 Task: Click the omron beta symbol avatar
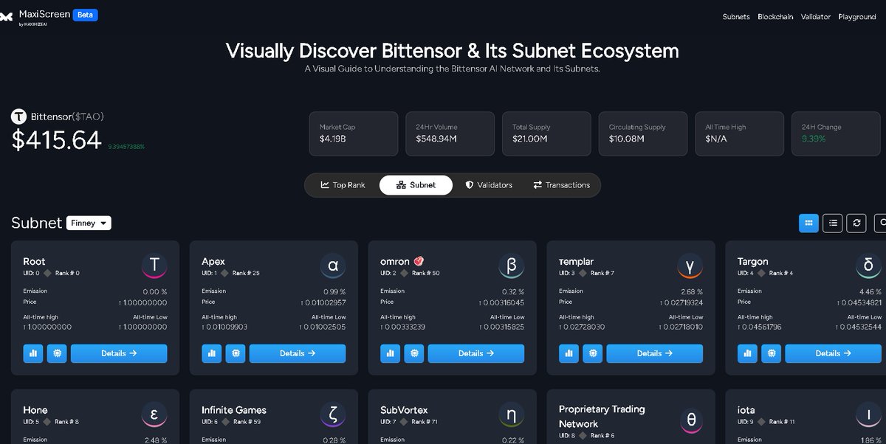point(512,266)
